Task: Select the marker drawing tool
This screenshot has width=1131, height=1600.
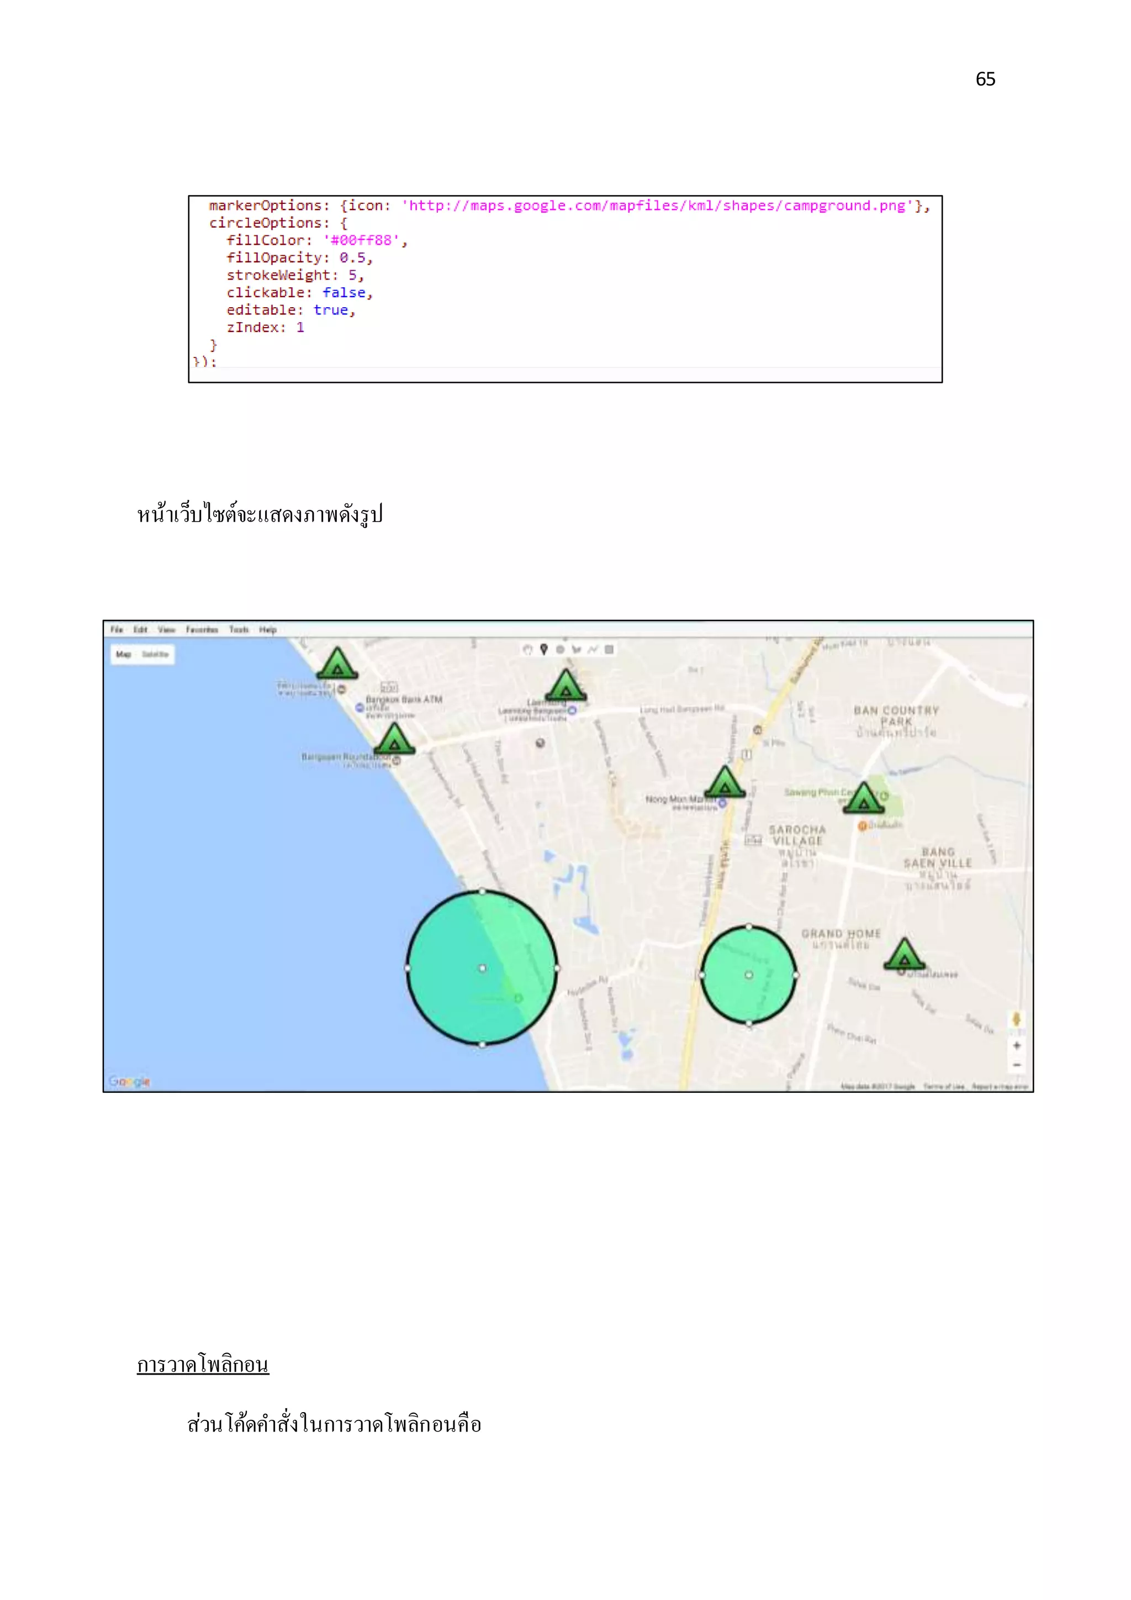Action: pyautogui.click(x=544, y=650)
